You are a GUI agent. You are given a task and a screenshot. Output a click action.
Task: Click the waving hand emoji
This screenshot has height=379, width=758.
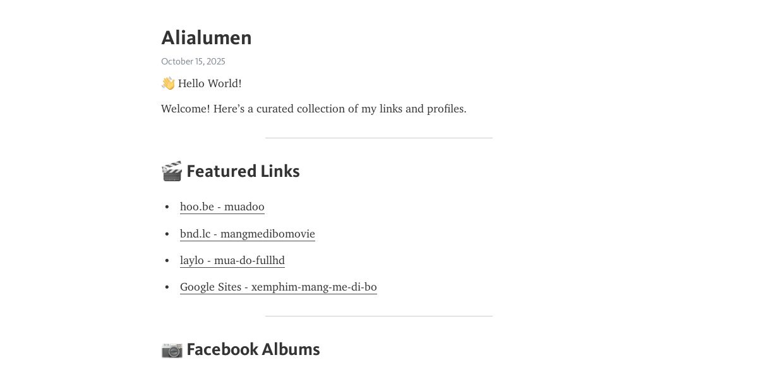(168, 83)
